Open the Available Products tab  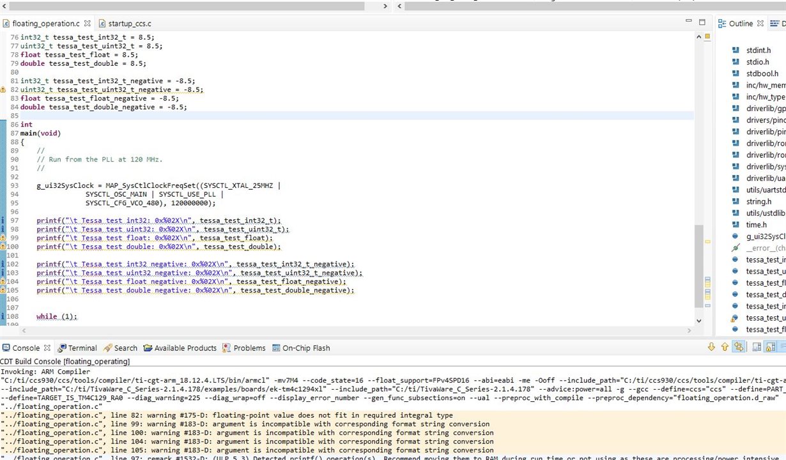(x=180, y=348)
